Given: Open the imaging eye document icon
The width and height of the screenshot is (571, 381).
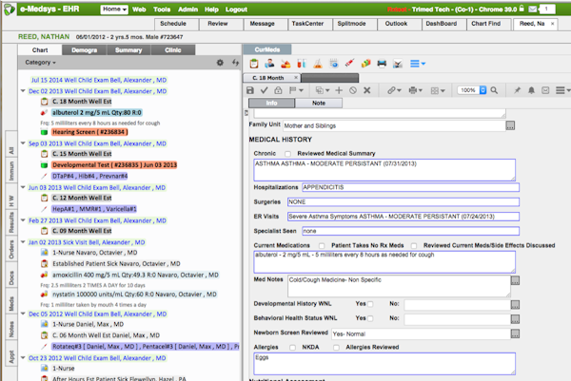Looking at the screenshot, I should pyautogui.click(x=334, y=64).
